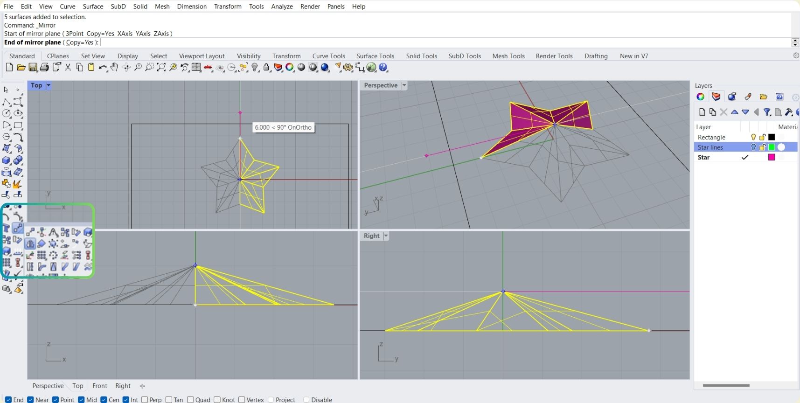Open the Perspective viewport dropdown arrow
This screenshot has height=403, width=800.
point(404,85)
